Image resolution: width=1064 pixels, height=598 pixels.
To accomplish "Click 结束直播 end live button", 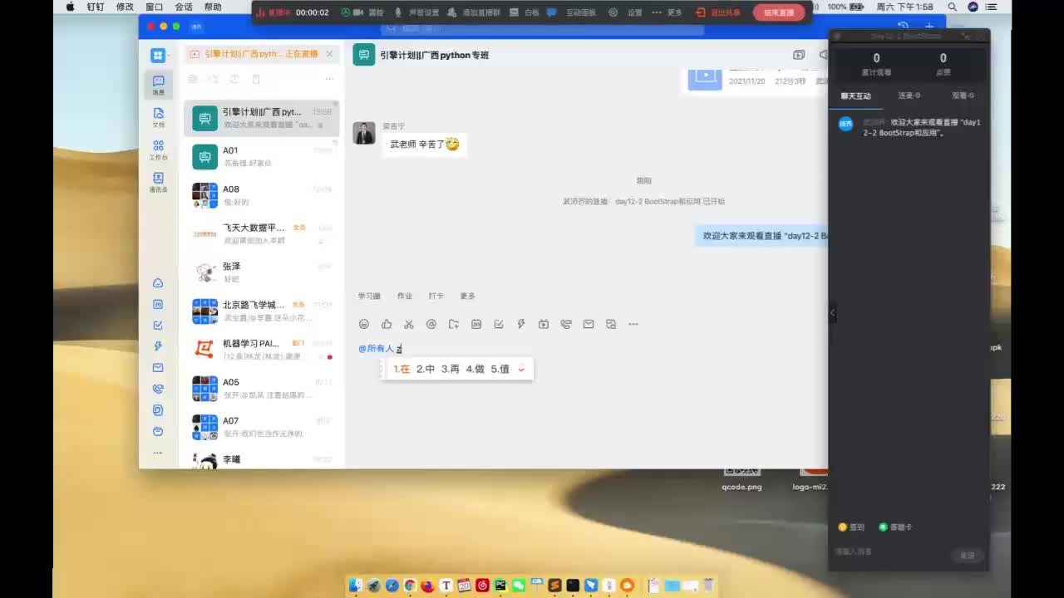I will (x=779, y=12).
